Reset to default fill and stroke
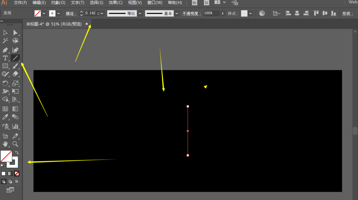Screen dimensions: 358x200 (2, 166)
